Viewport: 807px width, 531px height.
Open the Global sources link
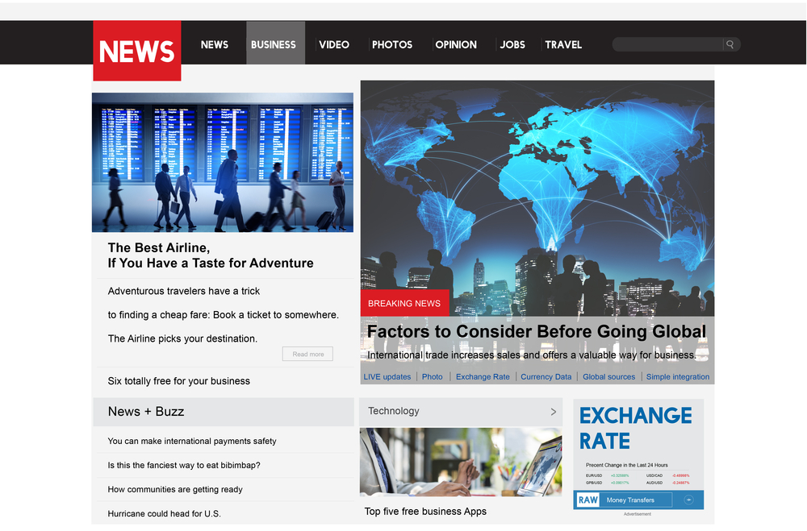[x=608, y=377]
